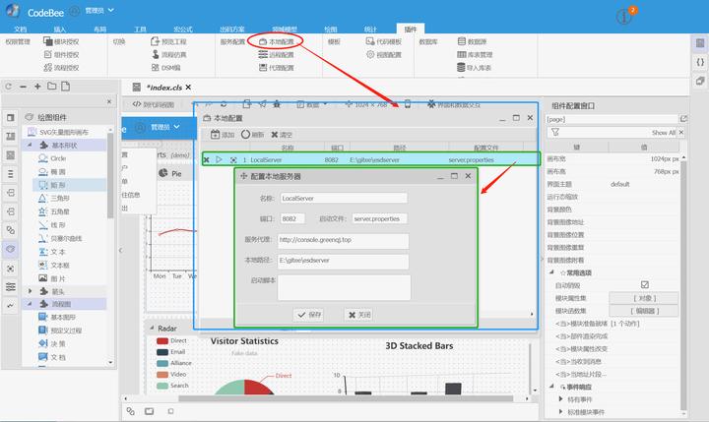Delete the LocalServer row with the X icon
Image resolution: width=709 pixels, height=422 pixels.
coord(206,159)
